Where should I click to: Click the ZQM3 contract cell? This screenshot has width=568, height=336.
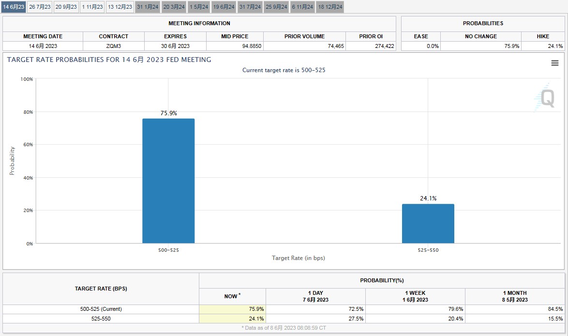[114, 46]
